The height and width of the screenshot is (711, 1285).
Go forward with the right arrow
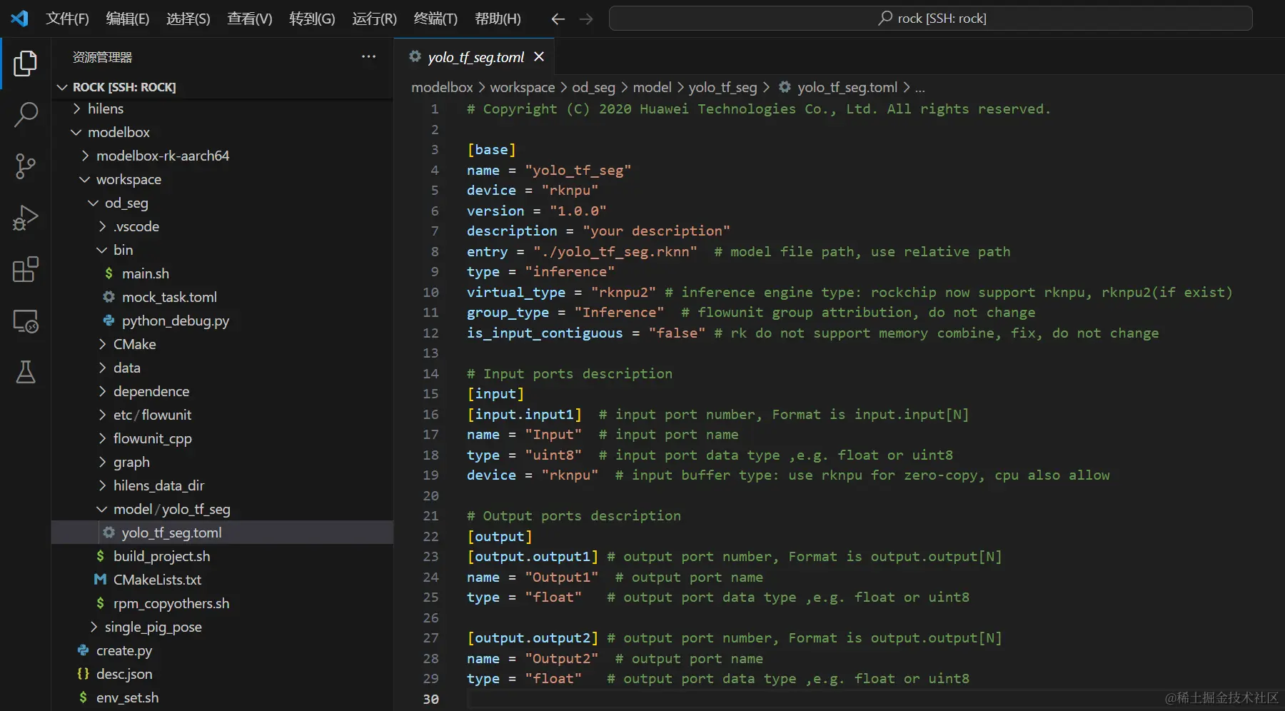tap(586, 19)
